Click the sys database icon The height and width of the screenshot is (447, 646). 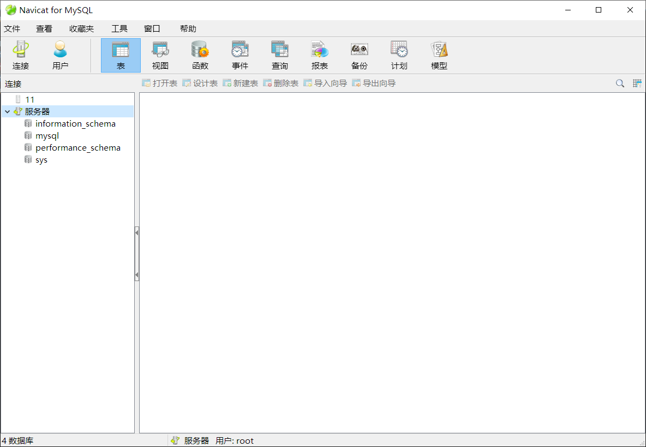click(28, 159)
